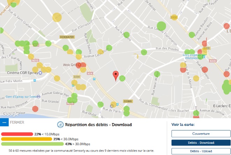Click the N14 road shield

pos(90,73)
